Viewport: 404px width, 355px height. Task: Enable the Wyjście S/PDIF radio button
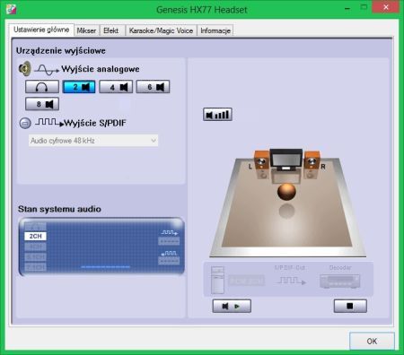click(x=25, y=123)
